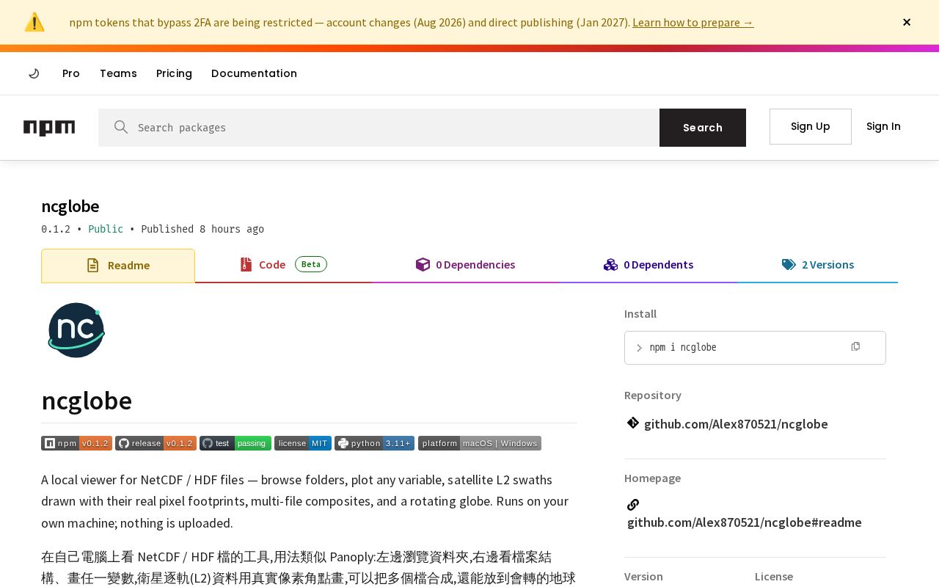
Task: Click the test passing badge
Action: [x=235, y=443]
